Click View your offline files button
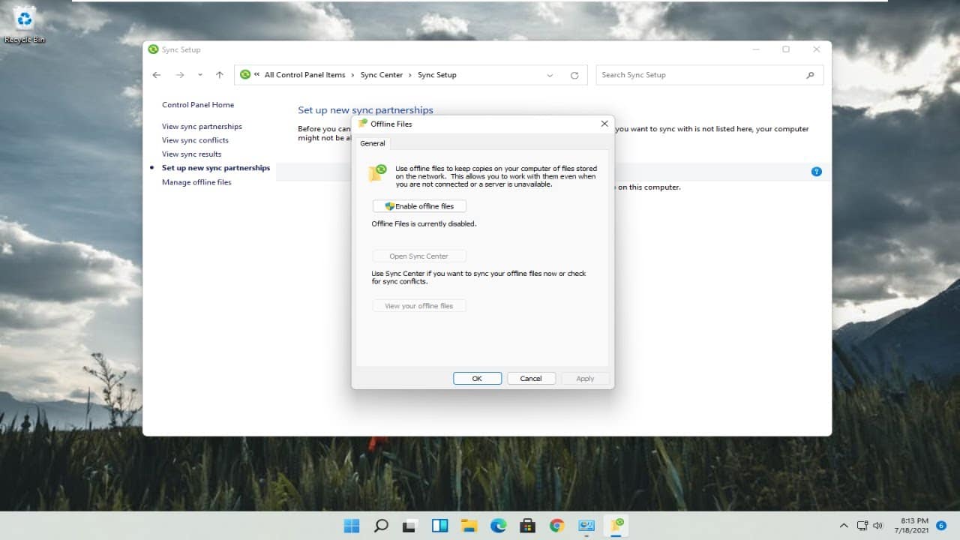960x540 pixels. 419,306
